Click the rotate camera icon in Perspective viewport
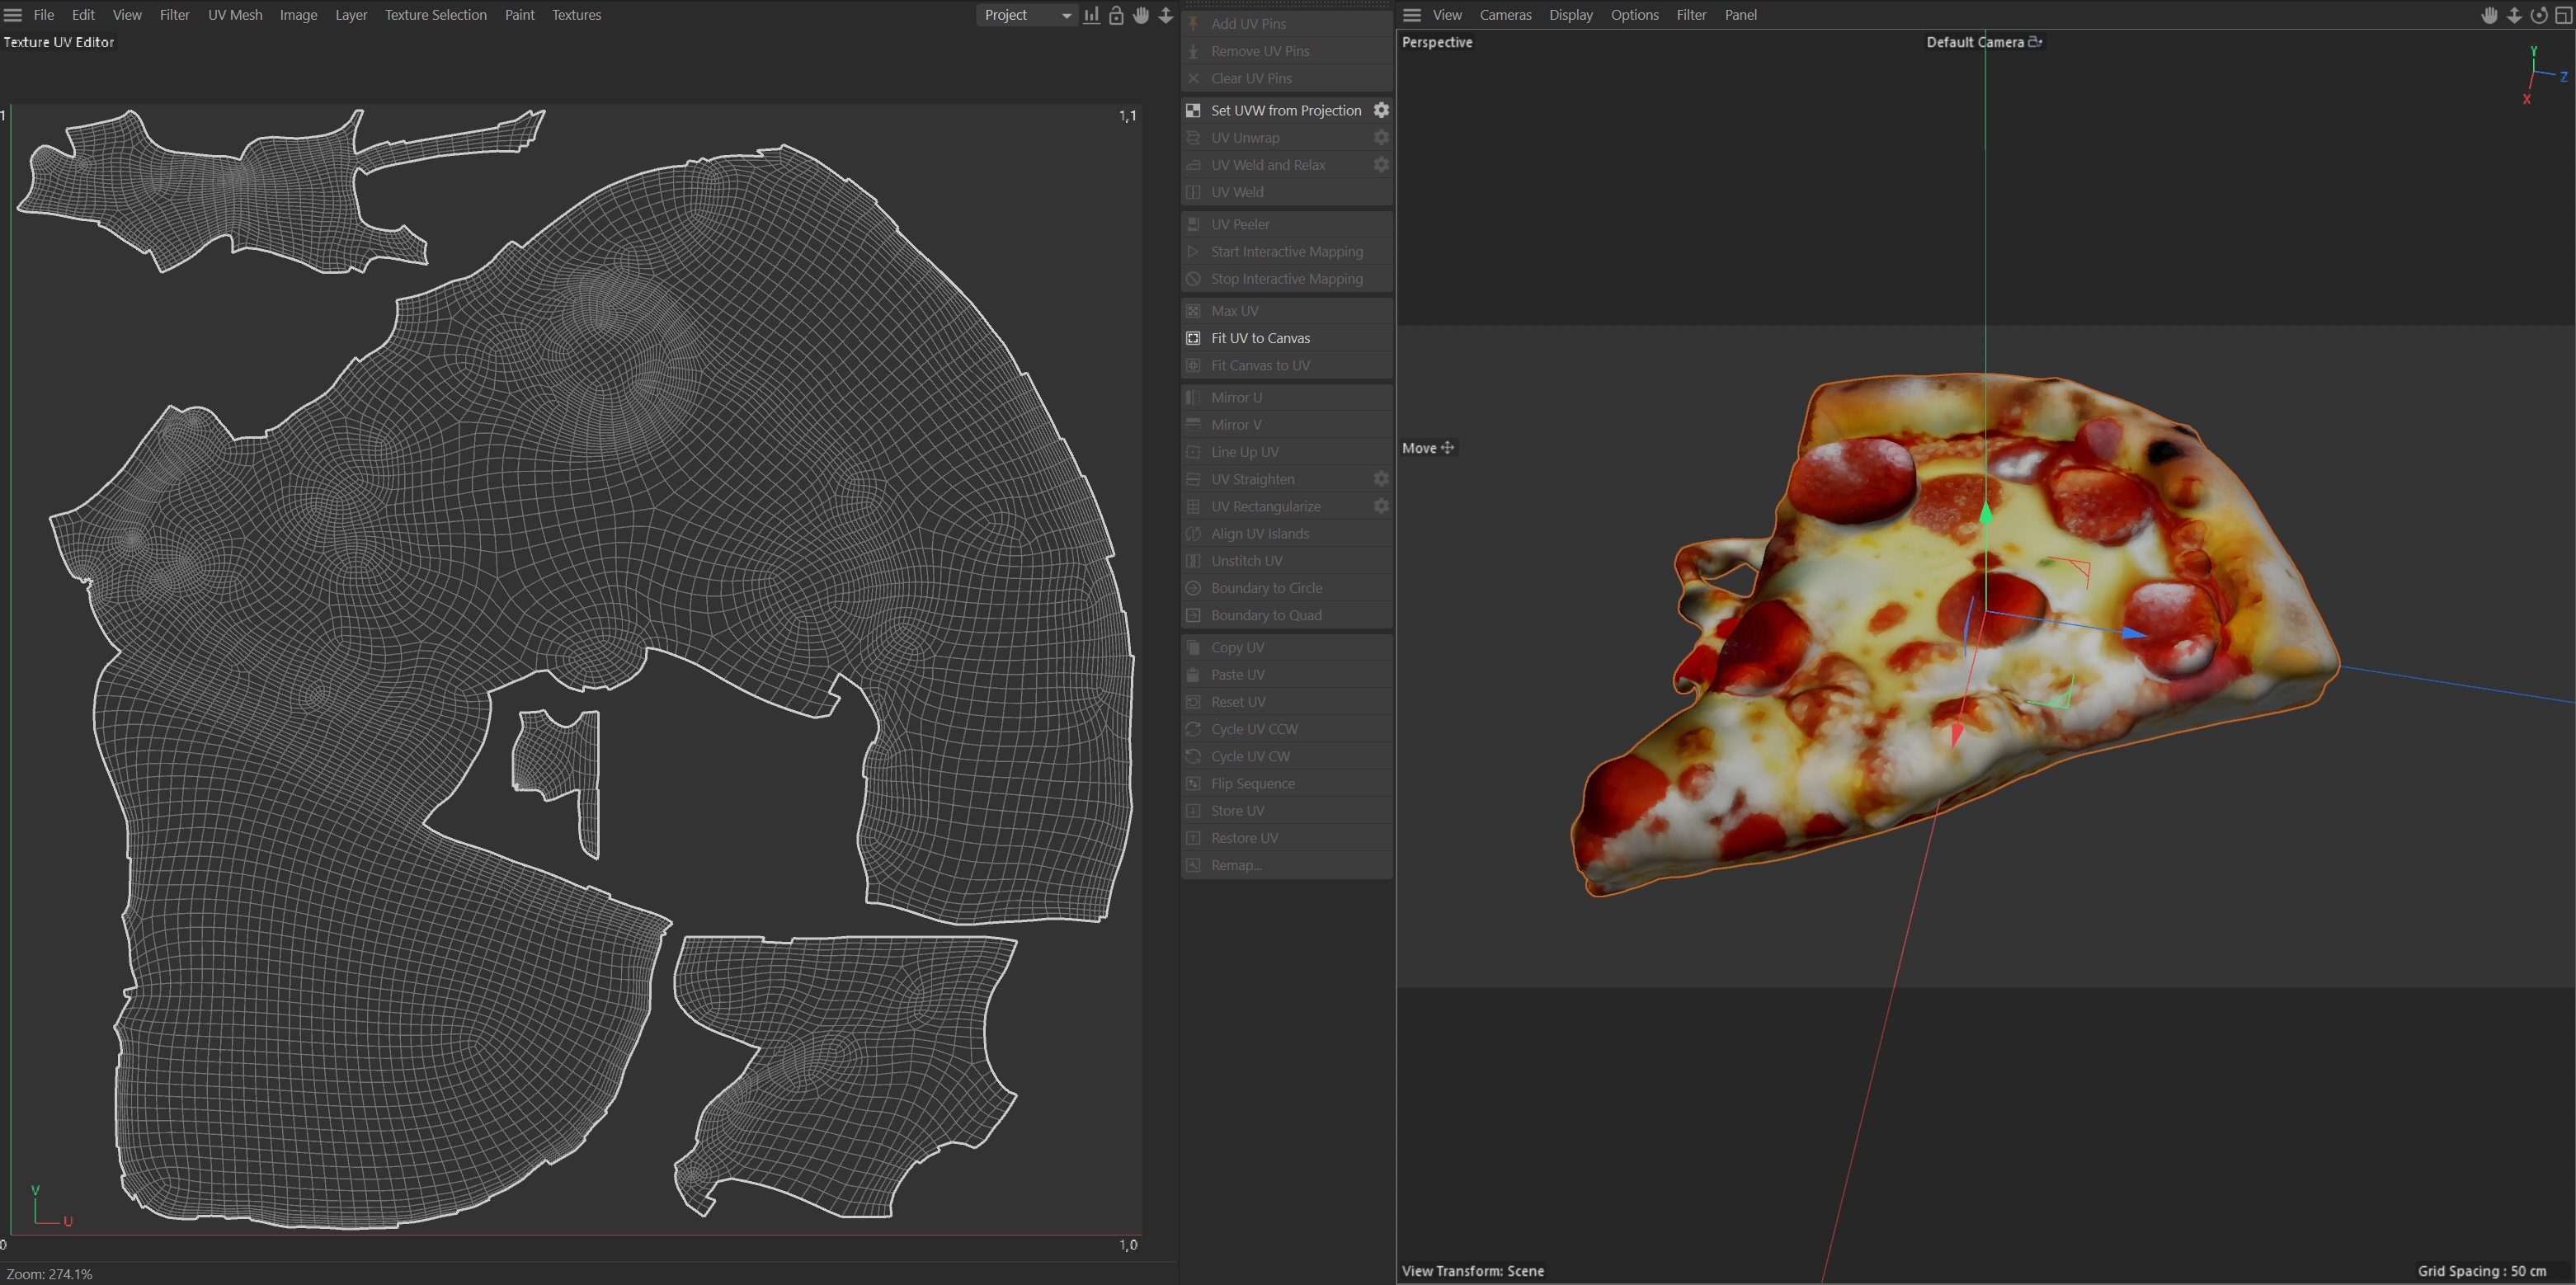This screenshot has height=1285, width=2576. coord(2539,15)
